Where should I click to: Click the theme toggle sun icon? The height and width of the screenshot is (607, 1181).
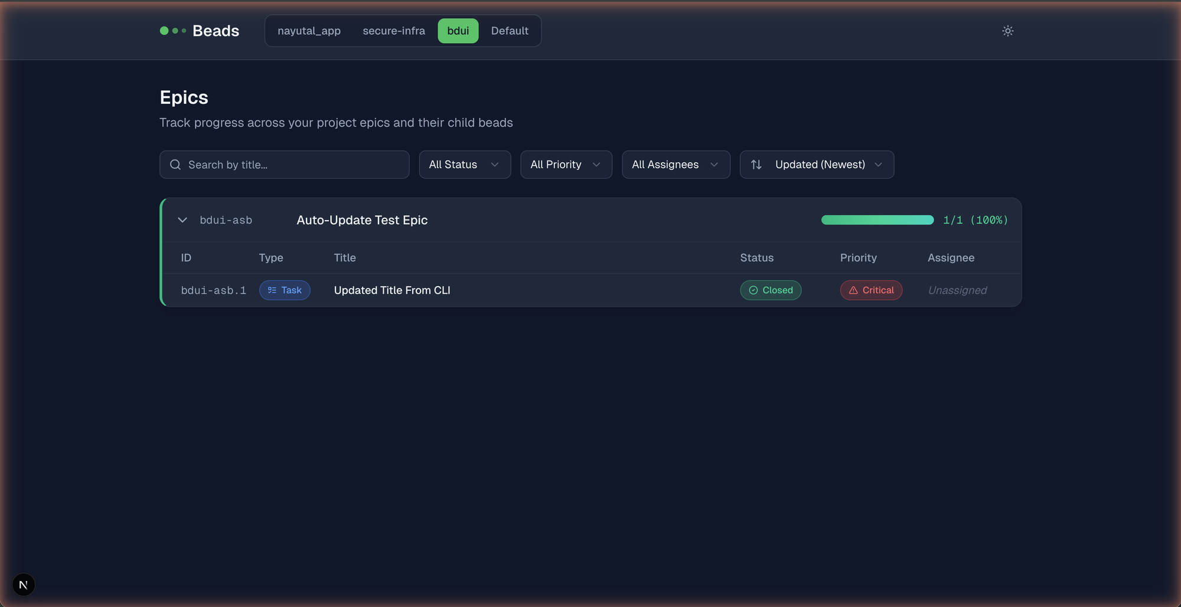click(x=1007, y=31)
